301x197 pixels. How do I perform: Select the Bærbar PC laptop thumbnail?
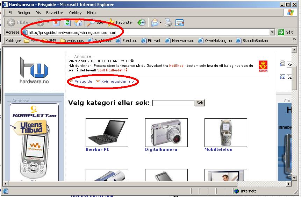click(107, 132)
